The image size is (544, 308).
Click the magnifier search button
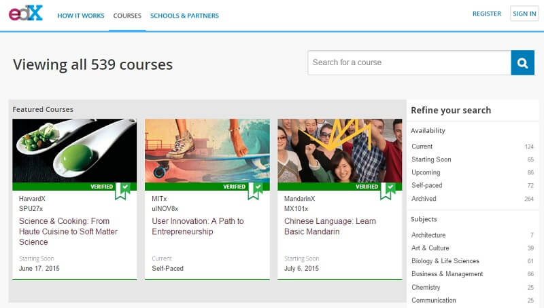(x=522, y=62)
